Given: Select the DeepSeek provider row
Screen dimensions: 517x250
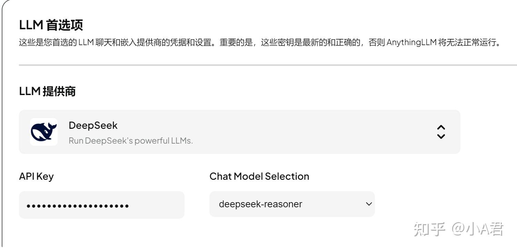Looking at the screenshot, I should 240,131.
